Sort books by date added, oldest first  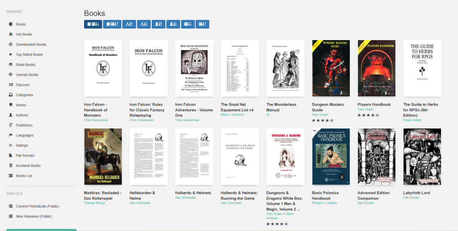click(112, 24)
